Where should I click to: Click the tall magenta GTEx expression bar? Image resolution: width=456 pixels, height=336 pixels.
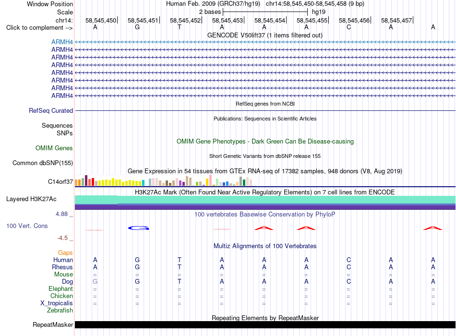click(x=86, y=180)
